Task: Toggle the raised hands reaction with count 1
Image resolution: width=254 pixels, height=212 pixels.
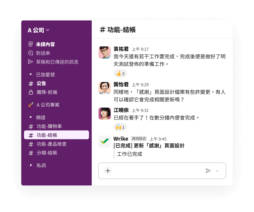Action: click(120, 127)
